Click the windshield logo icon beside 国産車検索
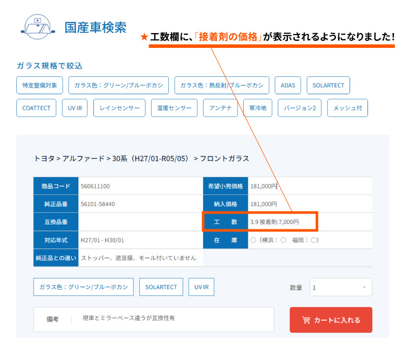This screenshot has width=407, height=338. [38, 27]
